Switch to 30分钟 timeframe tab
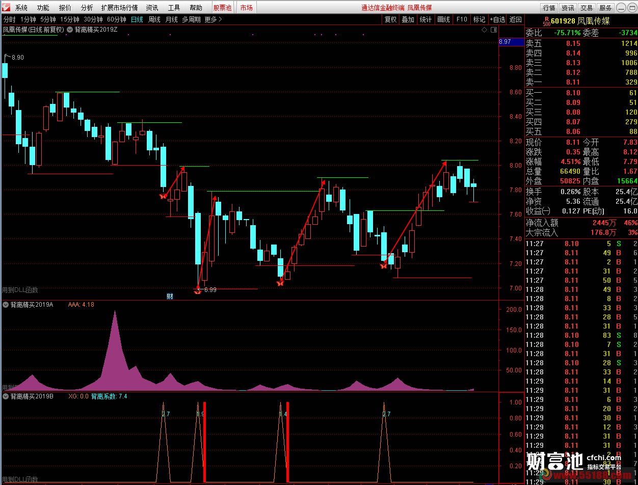This screenshot has height=485, width=638. [x=93, y=19]
